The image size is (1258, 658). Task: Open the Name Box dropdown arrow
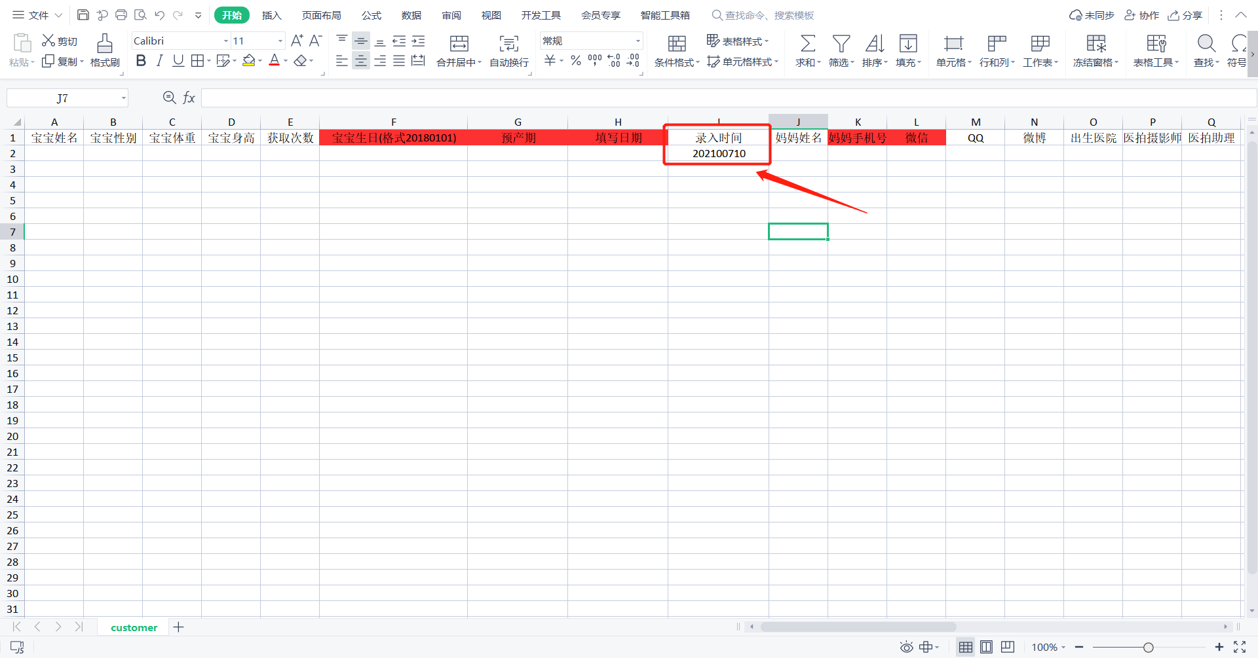tap(123, 98)
